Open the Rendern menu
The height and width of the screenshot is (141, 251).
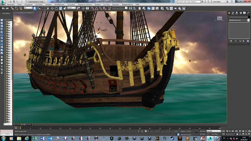coord(98,5)
